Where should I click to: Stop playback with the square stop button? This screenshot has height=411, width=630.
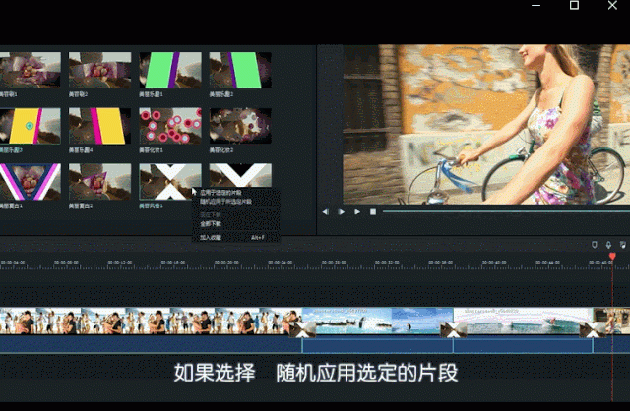pos(373,212)
